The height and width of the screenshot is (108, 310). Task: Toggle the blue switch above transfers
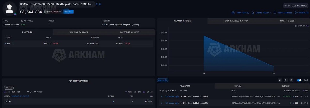[299, 80]
